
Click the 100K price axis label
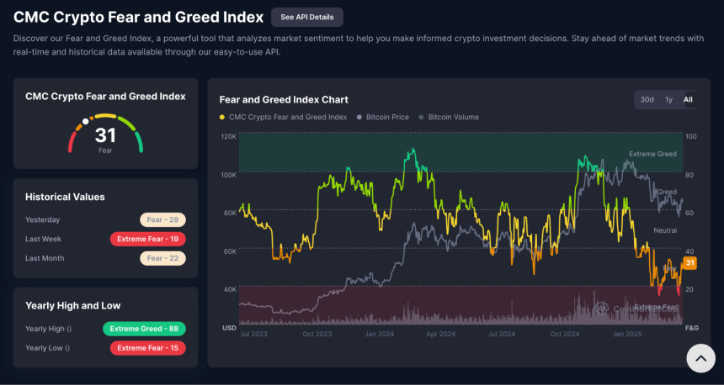[x=229, y=175]
